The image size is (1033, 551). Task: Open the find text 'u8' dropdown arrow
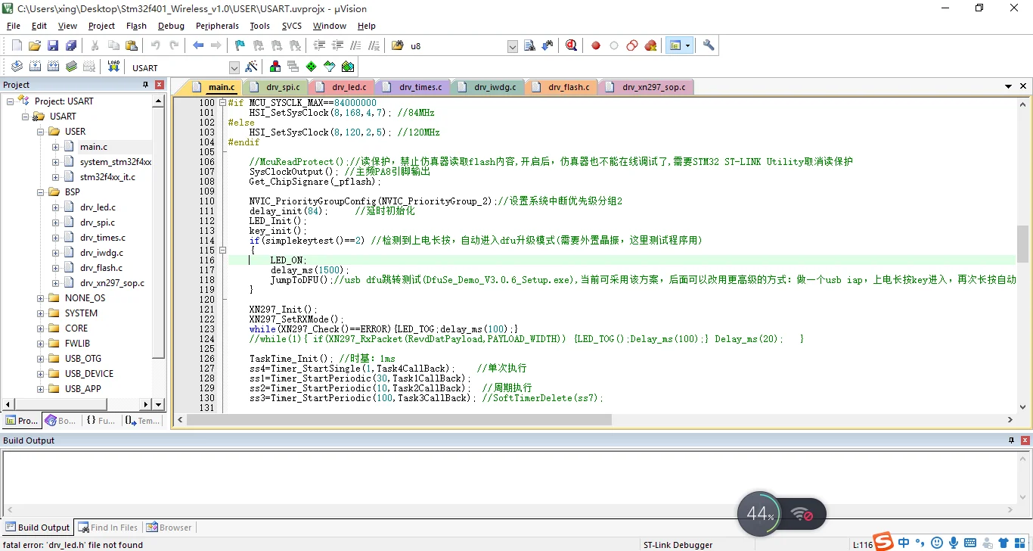point(512,46)
